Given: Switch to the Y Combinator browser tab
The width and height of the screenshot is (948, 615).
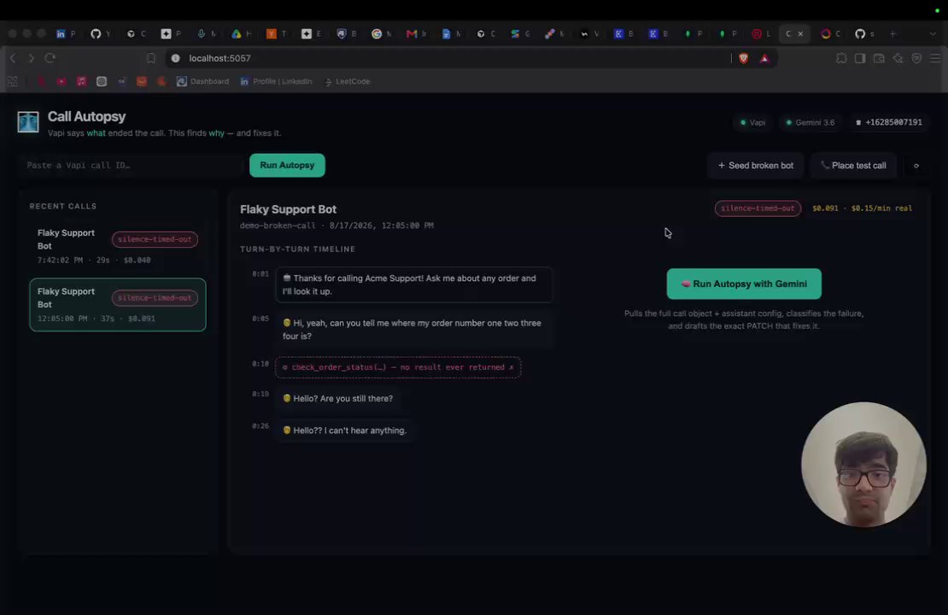Looking at the screenshot, I should 276,34.
